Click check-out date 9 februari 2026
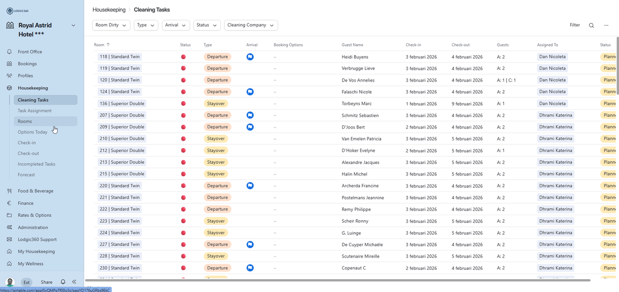This screenshot has width=619, height=292. 467,104
